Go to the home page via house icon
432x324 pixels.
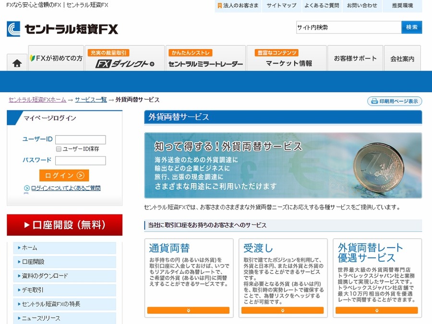click(x=17, y=63)
